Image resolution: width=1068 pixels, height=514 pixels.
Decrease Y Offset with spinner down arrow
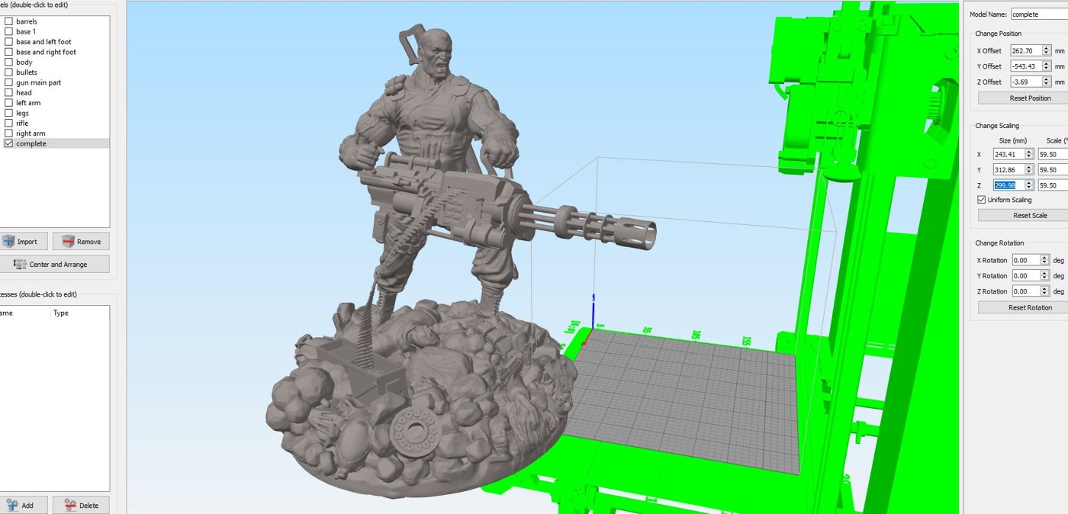click(1047, 69)
